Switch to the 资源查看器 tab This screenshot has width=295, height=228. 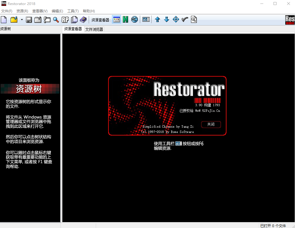point(73,29)
